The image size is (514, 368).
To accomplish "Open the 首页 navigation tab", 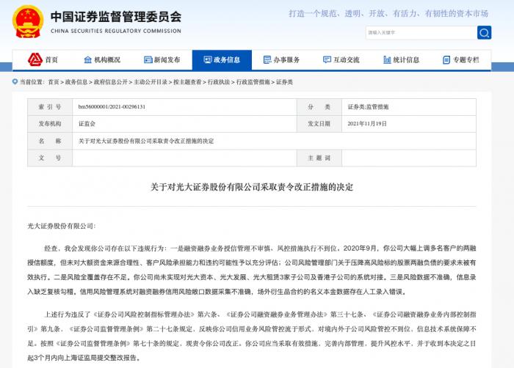I will tap(51, 60).
